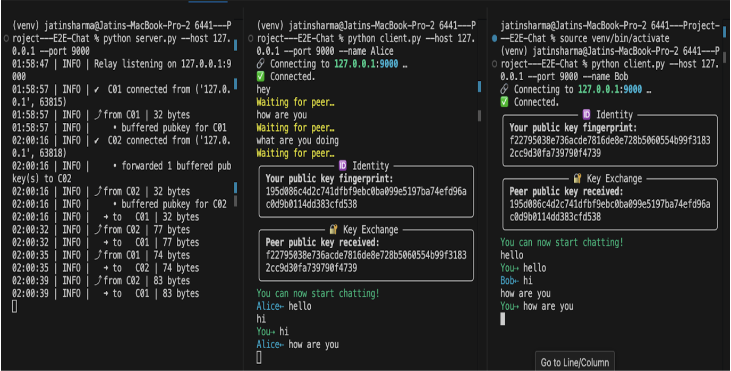Image resolution: width=731 pixels, height=371 pixels.
Task: Click the 'Alice← hello' message
Action: click(x=284, y=306)
